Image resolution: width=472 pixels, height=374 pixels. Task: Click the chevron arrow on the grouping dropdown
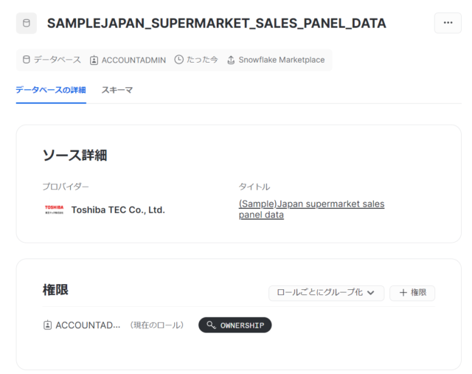(371, 293)
